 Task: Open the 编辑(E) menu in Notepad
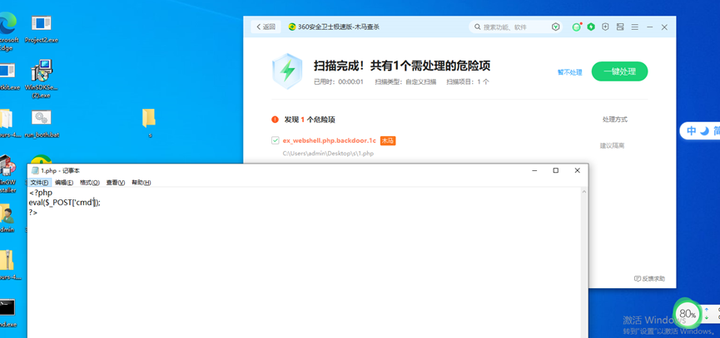point(64,182)
